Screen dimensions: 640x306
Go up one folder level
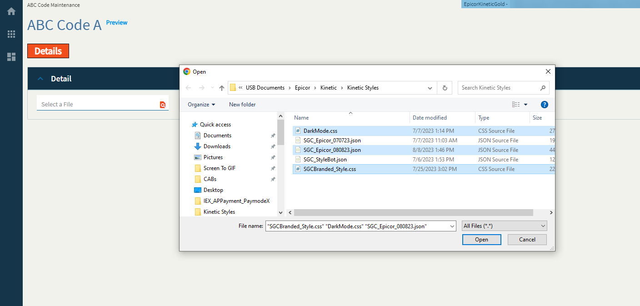point(222,88)
